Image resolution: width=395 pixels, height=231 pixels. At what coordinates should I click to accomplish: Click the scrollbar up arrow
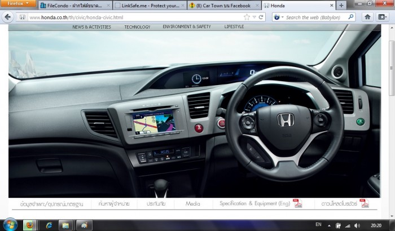392,28
